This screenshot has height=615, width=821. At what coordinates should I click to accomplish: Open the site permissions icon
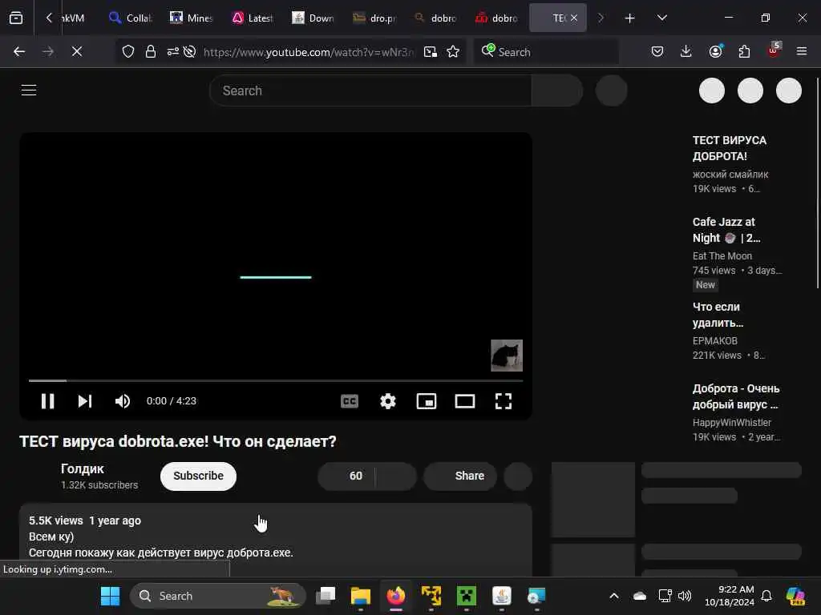(173, 51)
